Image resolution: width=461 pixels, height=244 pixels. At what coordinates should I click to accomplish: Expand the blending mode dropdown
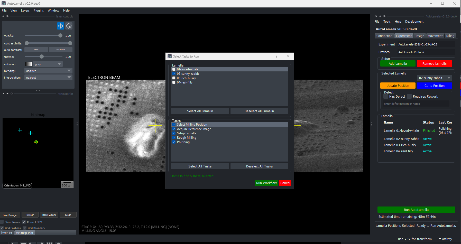(48, 71)
